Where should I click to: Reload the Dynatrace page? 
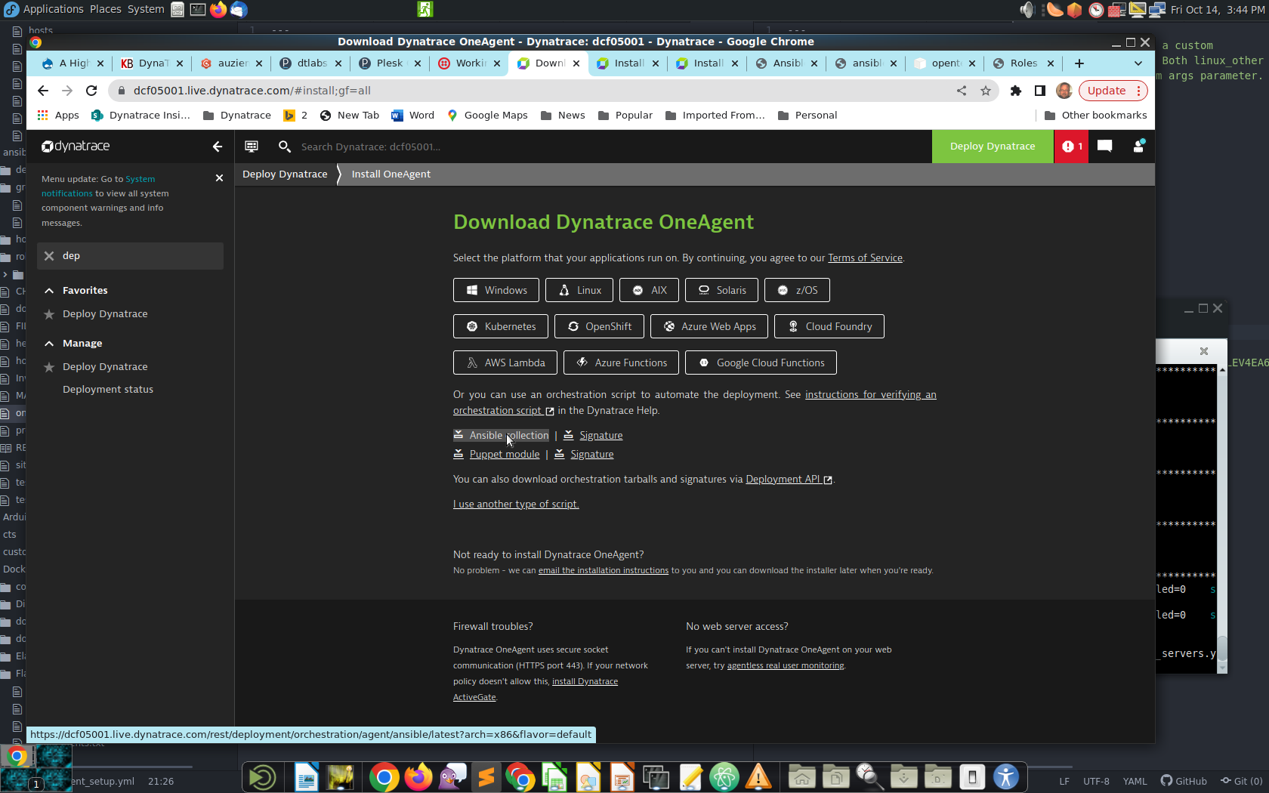pos(91,91)
